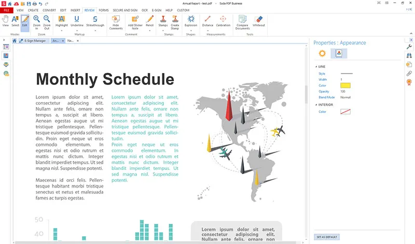Switch to the Appearance properties toggle
This screenshot has height=244, width=415.
tap(339, 53)
